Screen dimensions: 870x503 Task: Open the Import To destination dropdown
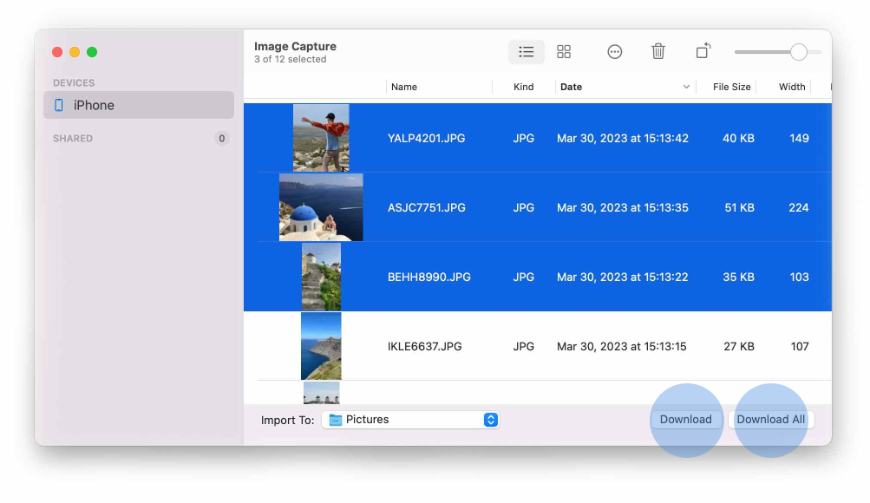click(491, 419)
